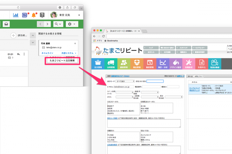Click the Safari share icon

(x=67, y=8)
